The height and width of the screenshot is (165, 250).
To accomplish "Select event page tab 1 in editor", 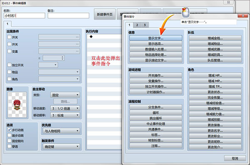I will pyautogui.click(x=7, y=24).
